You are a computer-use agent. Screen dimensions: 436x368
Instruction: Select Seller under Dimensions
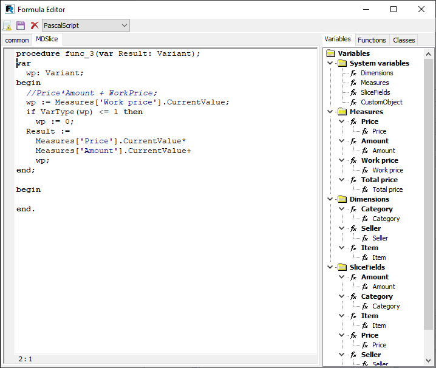[x=371, y=228]
